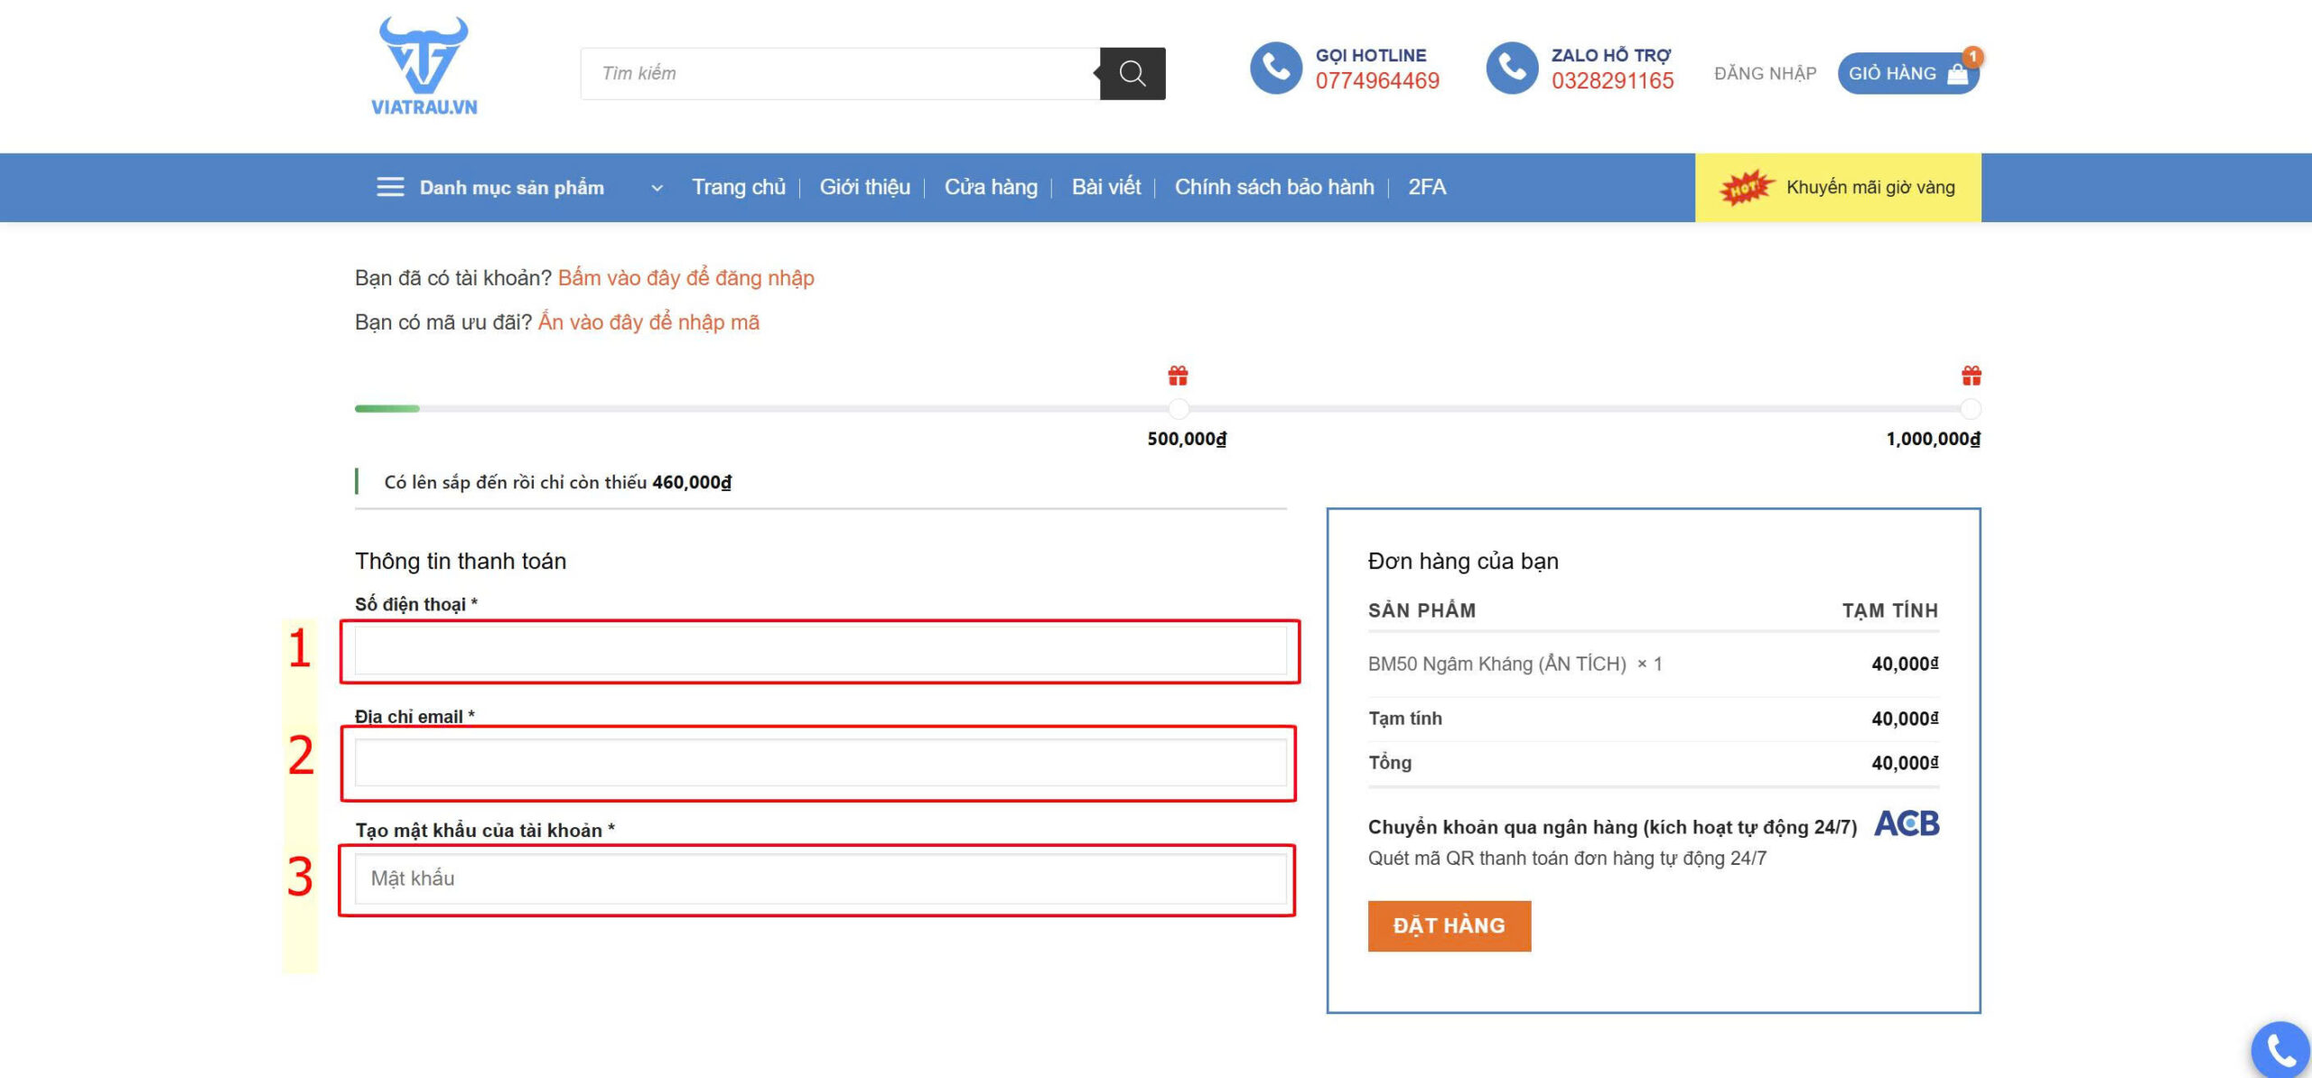The width and height of the screenshot is (2312, 1078).
Task: Select the Tổng total row label
Action: click(1390, 762)
